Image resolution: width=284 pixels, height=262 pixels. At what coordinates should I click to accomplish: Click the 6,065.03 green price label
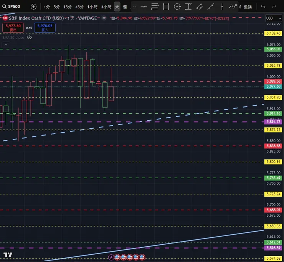(273, 49)
